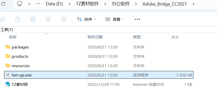Show hidden path via ellipsis in breadcrumb
This screenshot has height=107, width=217.
point(38,4)
